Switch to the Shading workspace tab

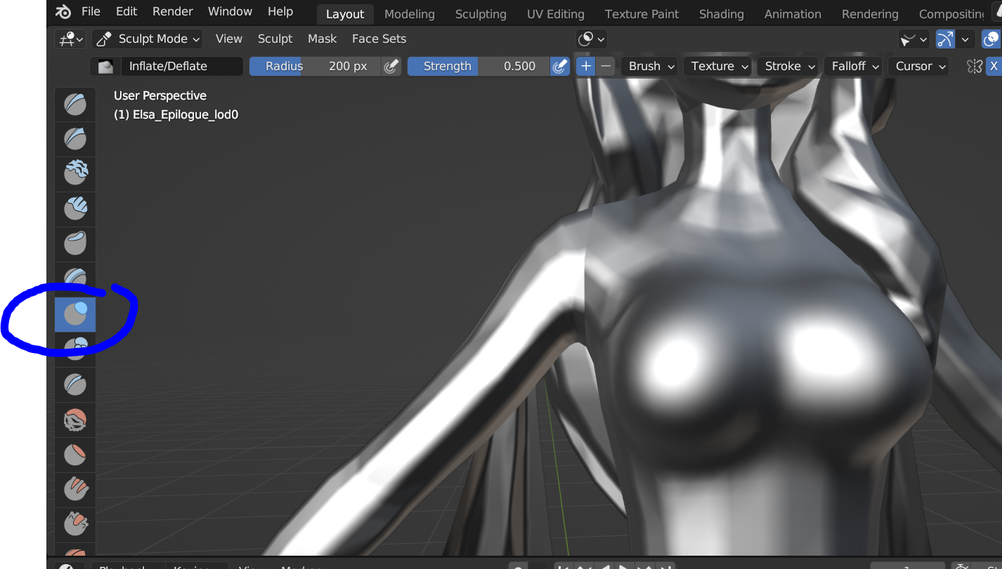[x=722, y=14]
